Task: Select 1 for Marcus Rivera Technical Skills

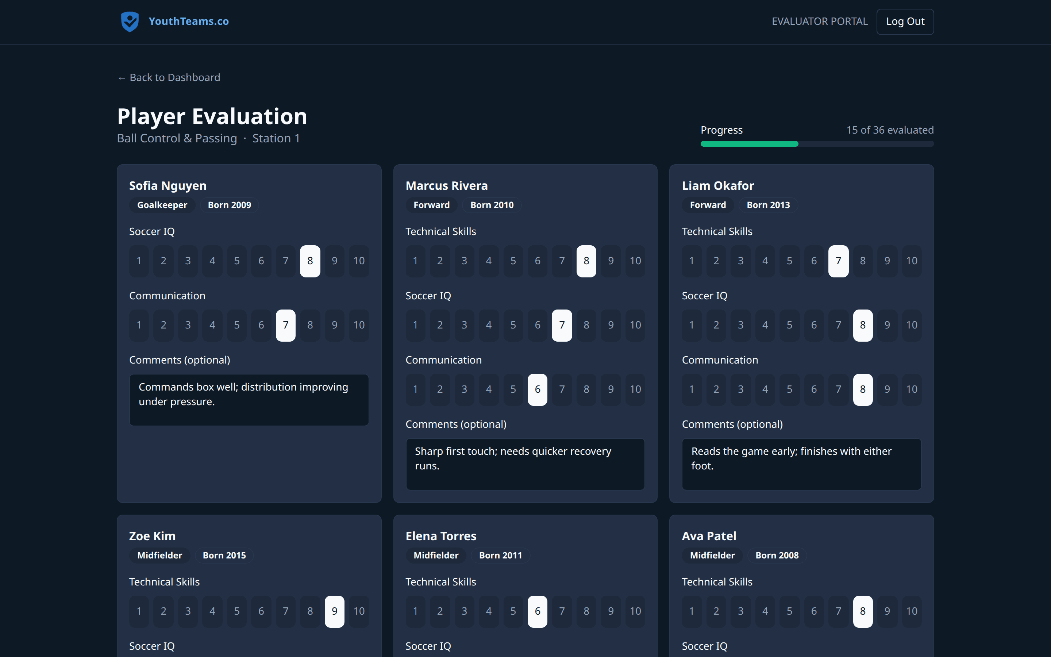Action: (x=415, y=261)
